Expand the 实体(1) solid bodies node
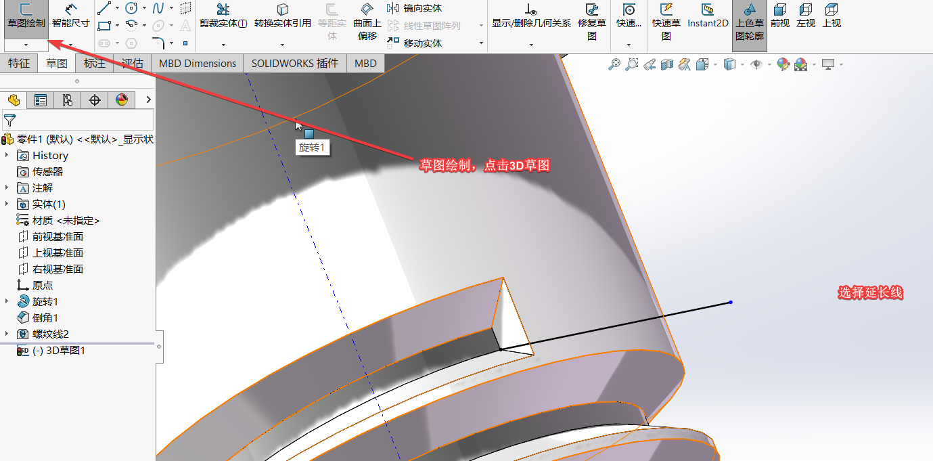This screenshot has width=933, height=461. point(7,204)
